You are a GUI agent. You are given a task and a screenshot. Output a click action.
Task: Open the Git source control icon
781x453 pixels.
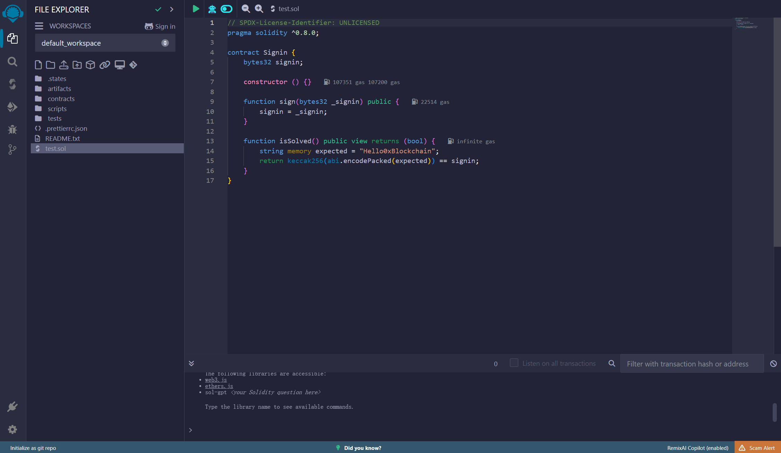click(x=12, y=150)
